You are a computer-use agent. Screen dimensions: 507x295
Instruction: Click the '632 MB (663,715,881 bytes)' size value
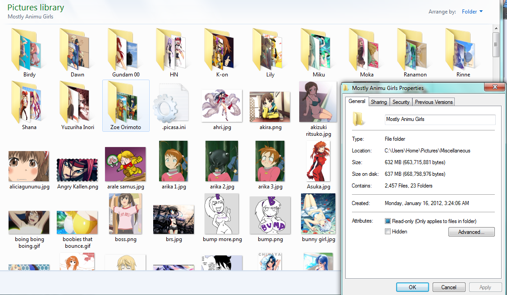pos(415,162)
